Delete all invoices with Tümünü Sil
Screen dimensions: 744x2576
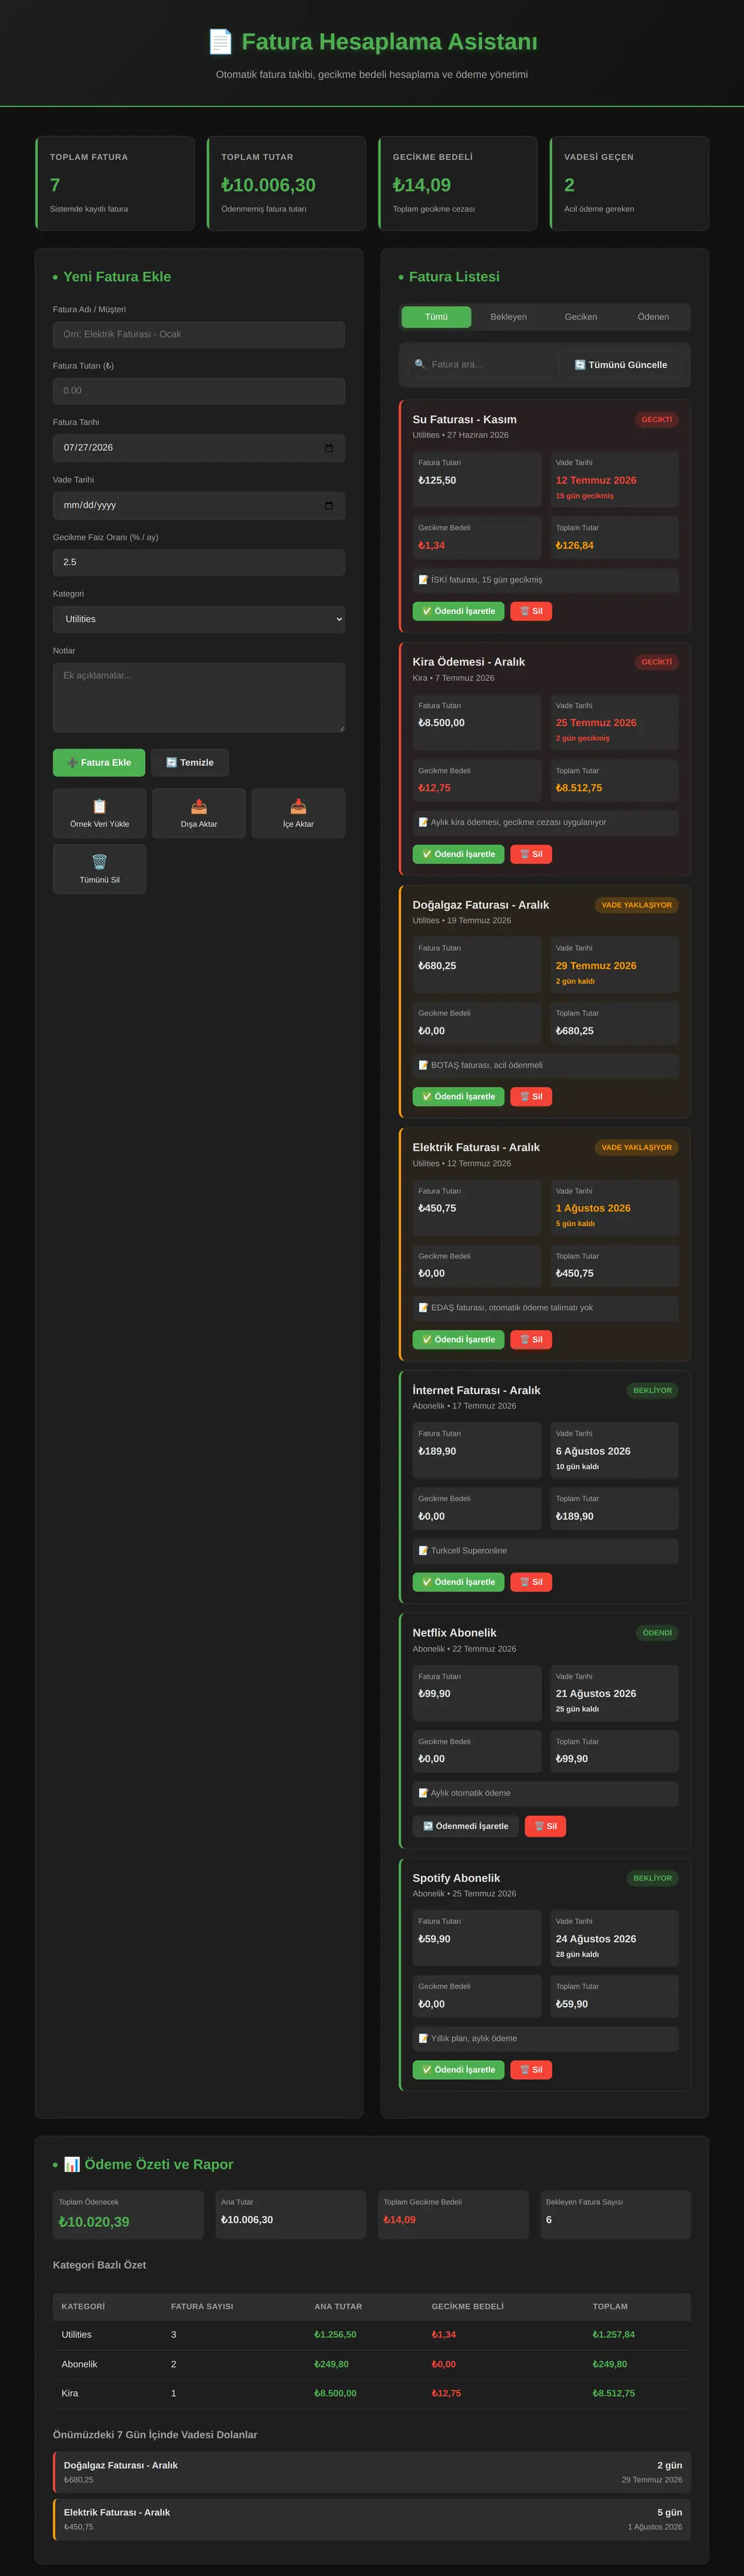click(x=99, y=869)
